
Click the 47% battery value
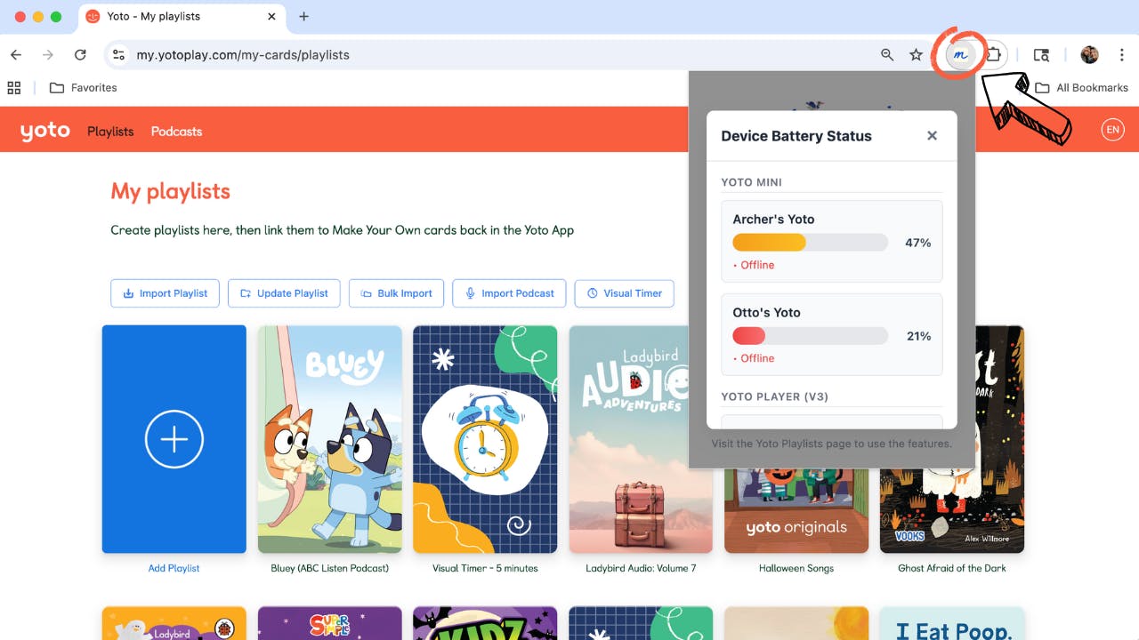(x=918, y=243)
